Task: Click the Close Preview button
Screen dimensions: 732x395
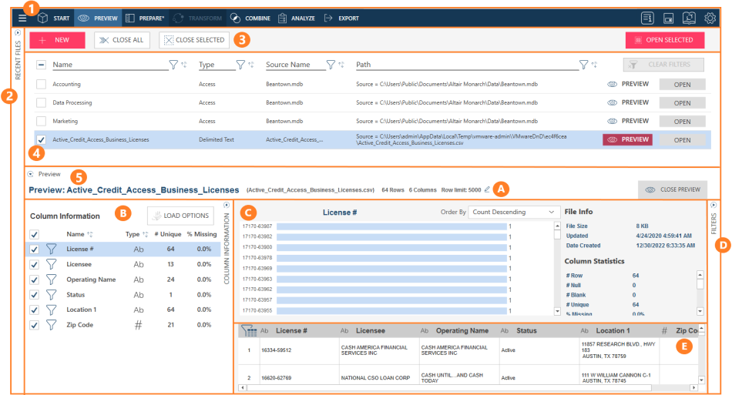Action: [672, 189]
